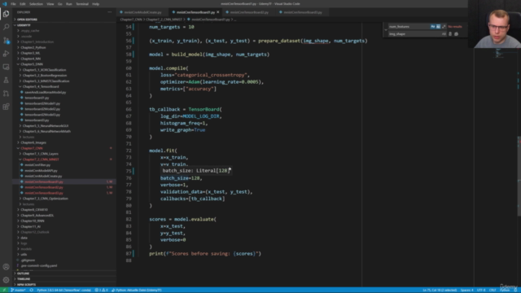Open the Source Control view
Viewport: 521px width, 293px height.
6,40
